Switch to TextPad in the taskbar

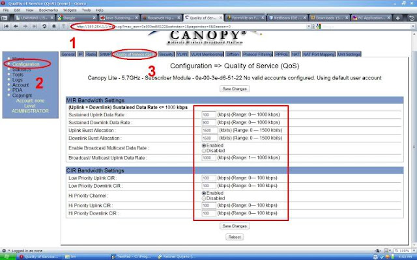click(132, 257)
